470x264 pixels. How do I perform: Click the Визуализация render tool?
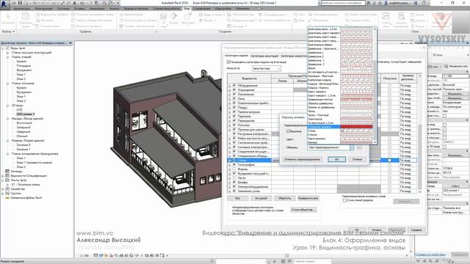coord(131,15)
